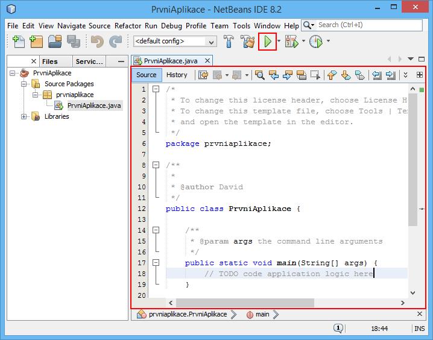The image size is (433, 340).
Task: Open the Tools menu
Action: click(x=241, y=26)
